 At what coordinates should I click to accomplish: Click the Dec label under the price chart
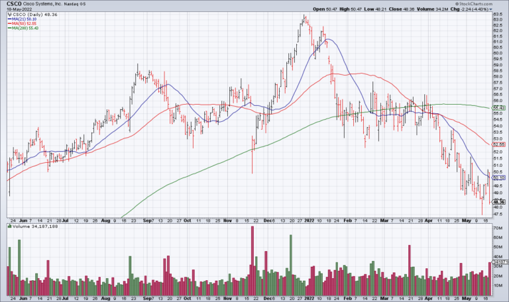tap(268, 221)
